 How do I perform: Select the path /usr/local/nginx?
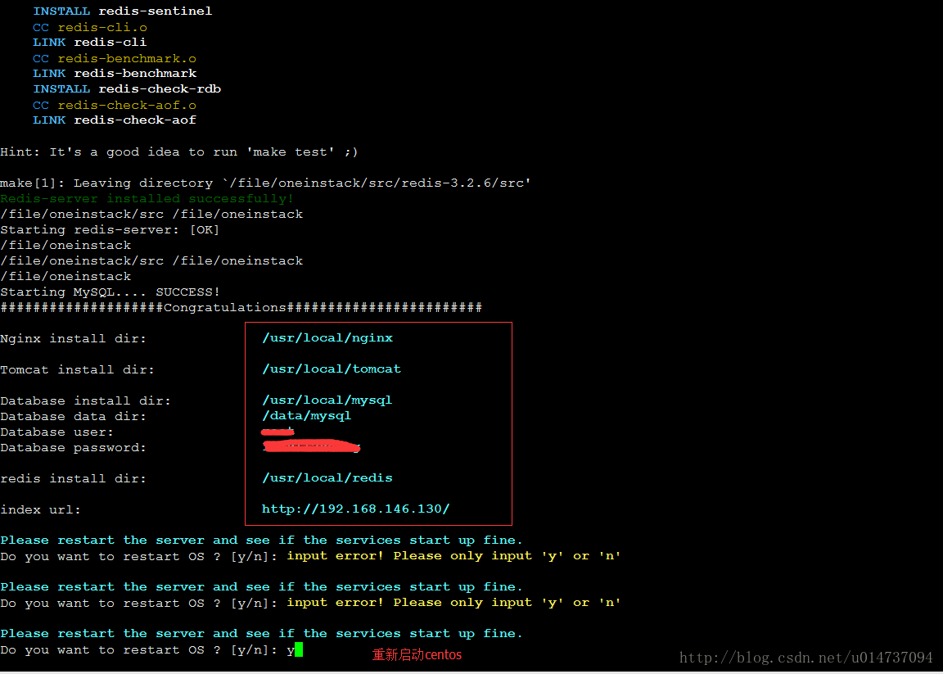tap(327, 338)
